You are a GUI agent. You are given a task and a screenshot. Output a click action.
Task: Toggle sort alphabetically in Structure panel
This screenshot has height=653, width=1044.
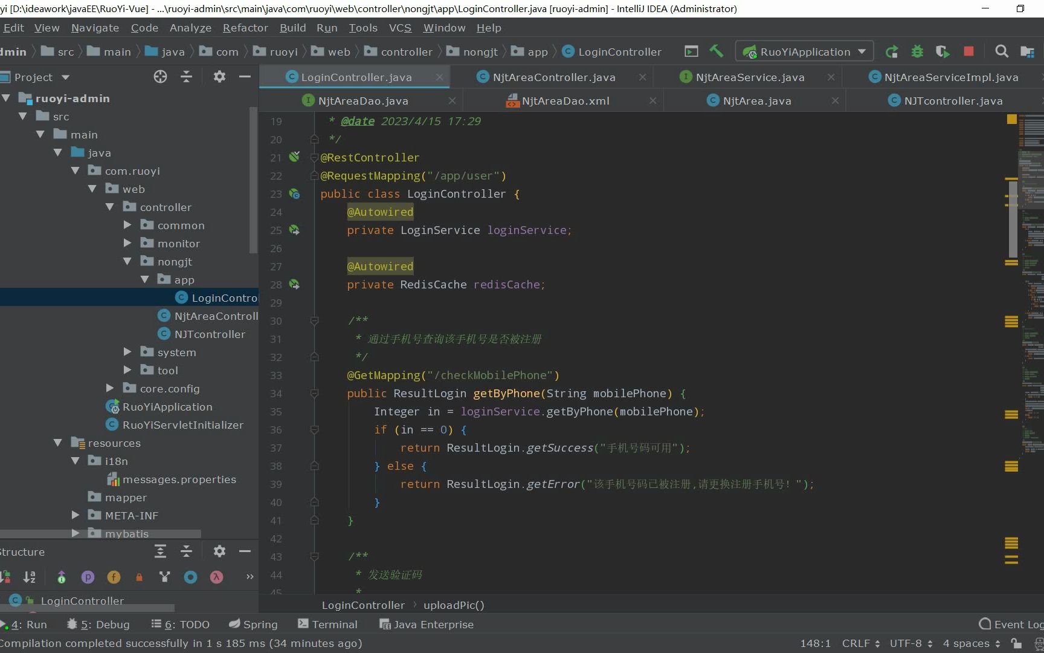pos(29,577)
